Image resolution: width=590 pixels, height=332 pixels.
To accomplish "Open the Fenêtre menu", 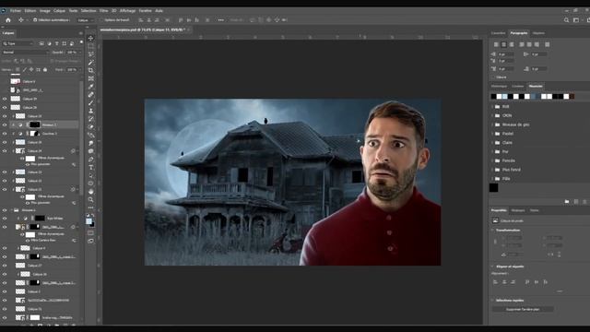I will (x=145, y=10).
